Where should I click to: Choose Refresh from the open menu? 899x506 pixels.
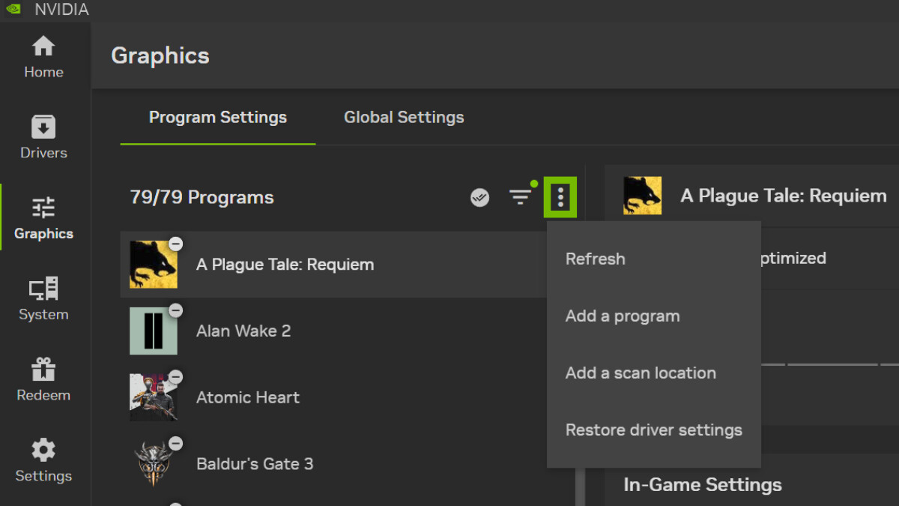(596, 259)
